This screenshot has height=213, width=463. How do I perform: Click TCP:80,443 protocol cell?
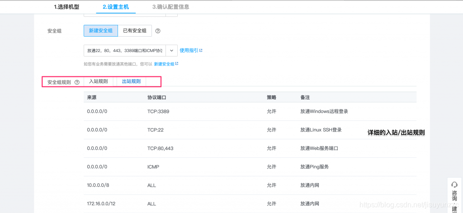point(161,148)
